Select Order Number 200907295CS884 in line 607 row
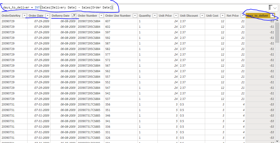Screen dimensions: 280x143 tap(90, 21)
